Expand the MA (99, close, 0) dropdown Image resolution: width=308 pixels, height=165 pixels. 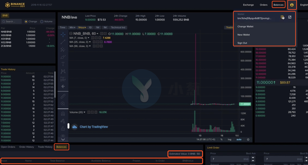tap(90, 46)
